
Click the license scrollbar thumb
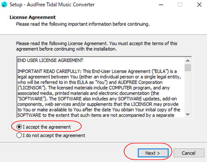pos(188,68)
